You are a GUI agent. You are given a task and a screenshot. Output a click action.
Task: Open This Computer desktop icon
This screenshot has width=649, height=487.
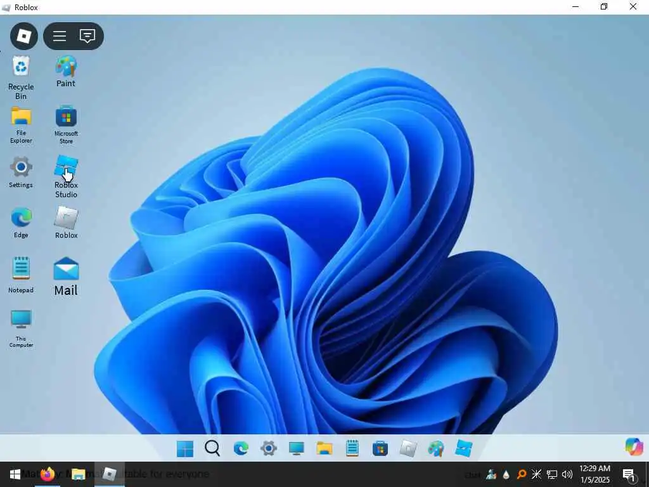click(x=21, y=329)
